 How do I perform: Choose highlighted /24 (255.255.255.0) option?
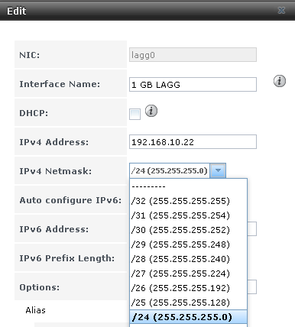coord(188,317)
